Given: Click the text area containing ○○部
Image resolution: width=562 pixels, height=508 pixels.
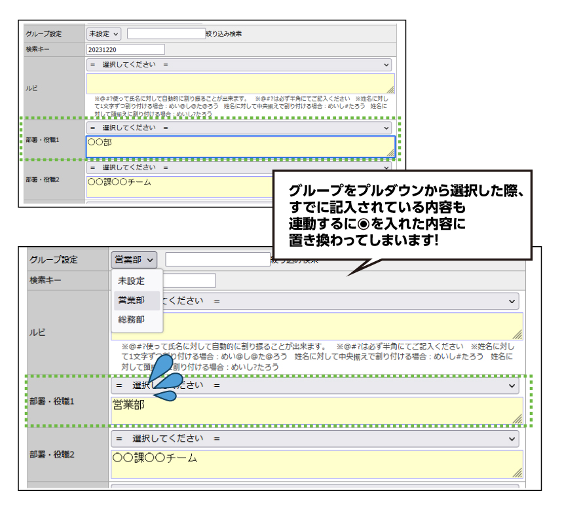Looking at the screenshot, I should click(240, 147).
